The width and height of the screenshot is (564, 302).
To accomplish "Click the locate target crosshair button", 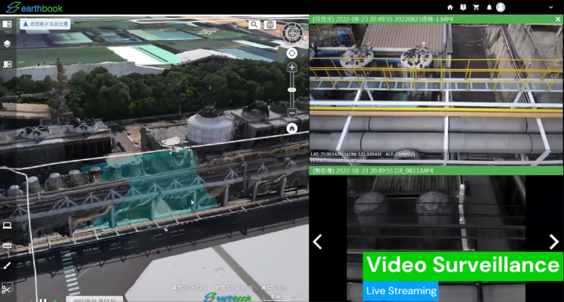I will 292,53.
